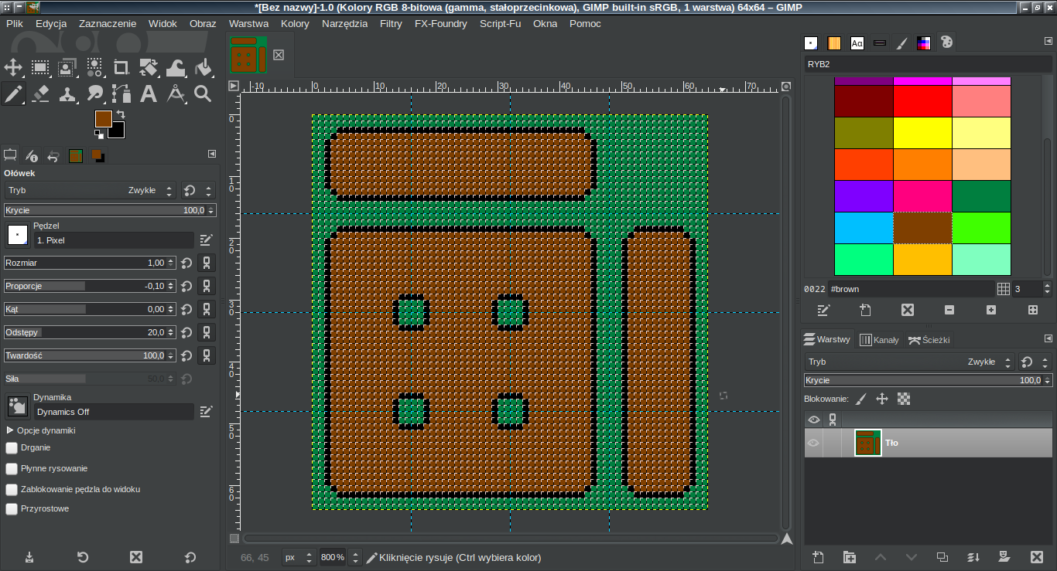Enable Płynne rysowanie checkbox

pyautogui.click(x=12, y=468)
